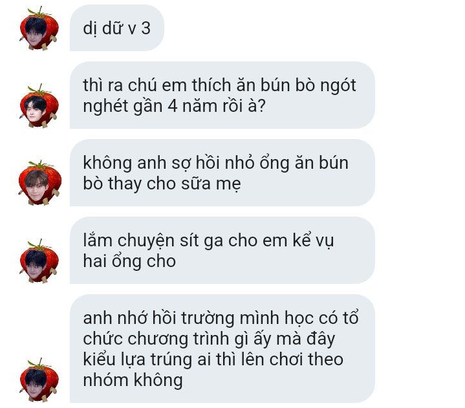Select the line "anh nhớ hồi trường mình học có tổ"
This screenshot has height=408, width=465.
pyautogui.click(x=221, y=318)
